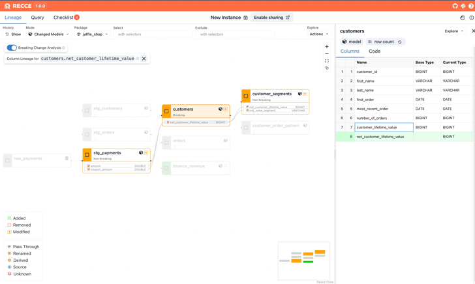Open the environment info icon under the header
The image size is (475, 284).
pos(471,18)
